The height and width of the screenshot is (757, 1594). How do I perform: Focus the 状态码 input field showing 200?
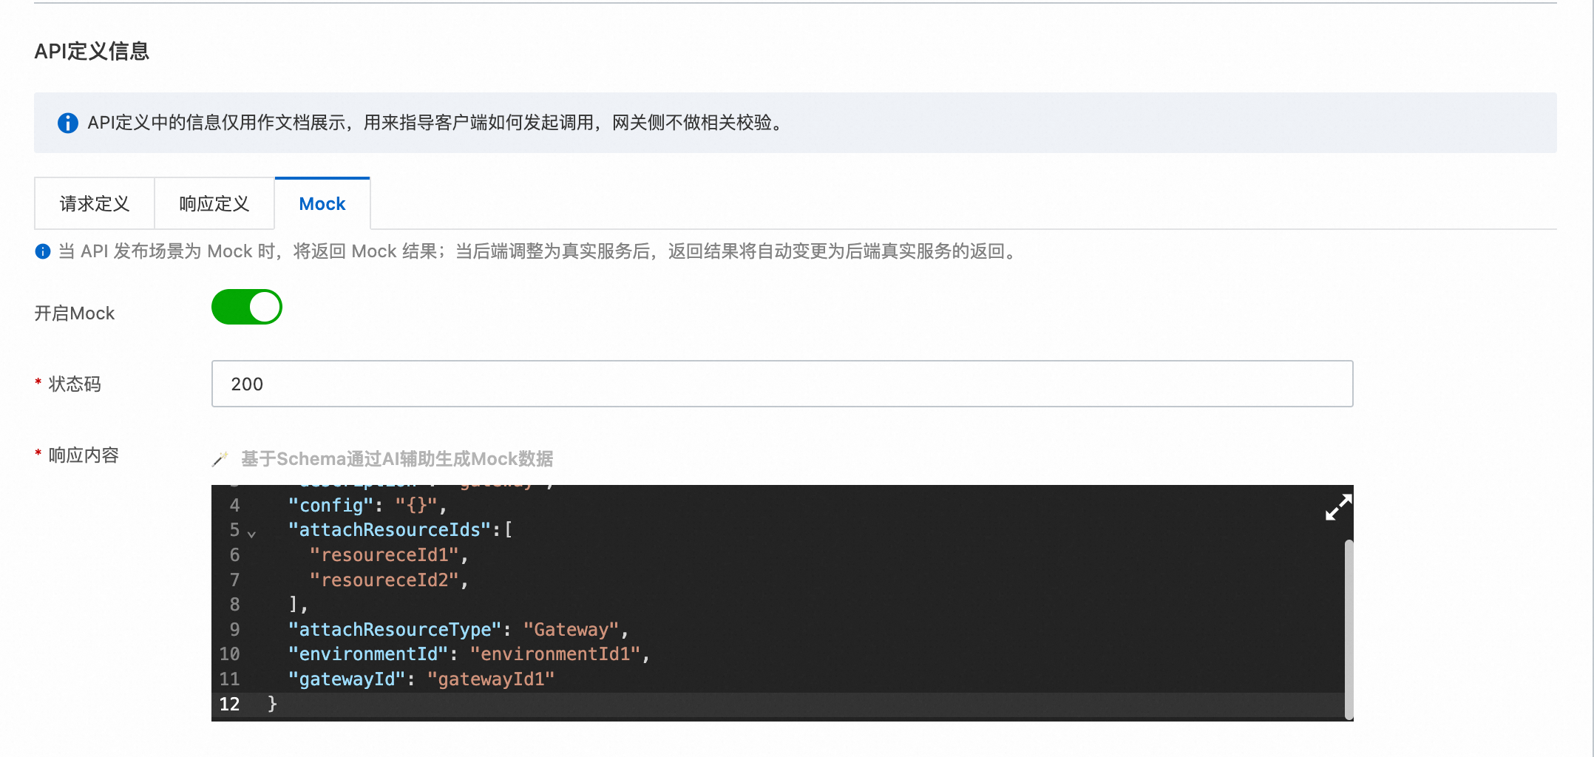tap(781, 384)
